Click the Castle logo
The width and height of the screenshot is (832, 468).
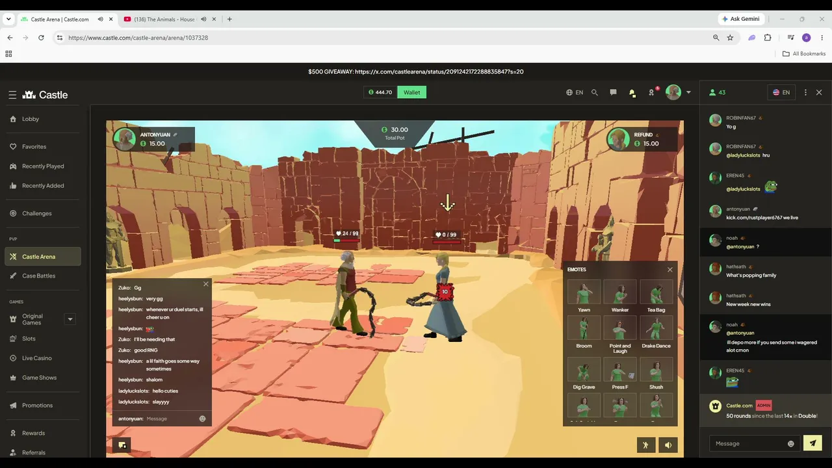pos(45,95)
